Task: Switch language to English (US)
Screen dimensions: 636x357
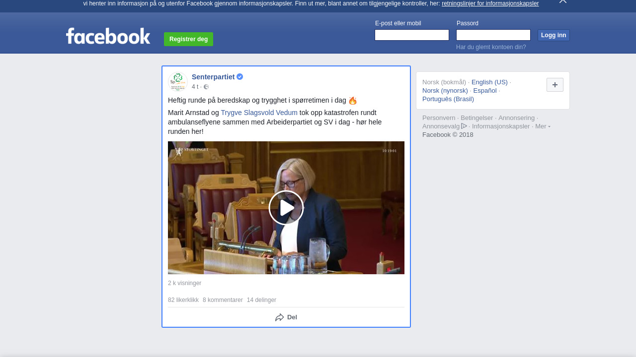Action: click(x=489, y=82)
